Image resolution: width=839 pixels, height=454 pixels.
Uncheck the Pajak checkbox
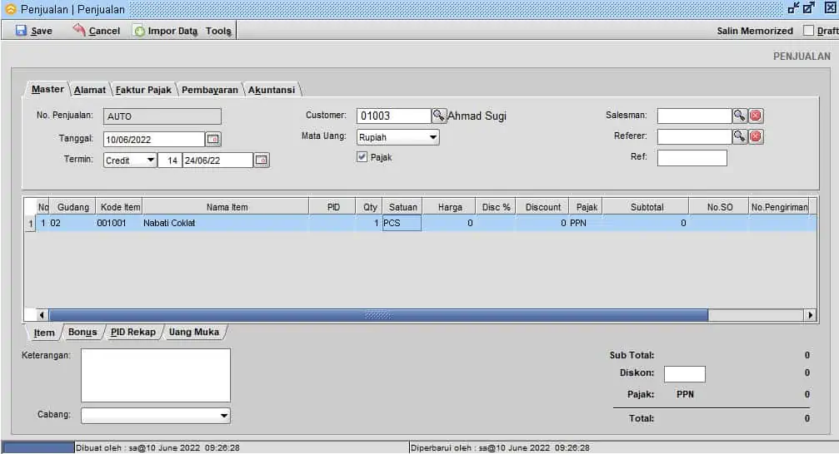(362, 157)
